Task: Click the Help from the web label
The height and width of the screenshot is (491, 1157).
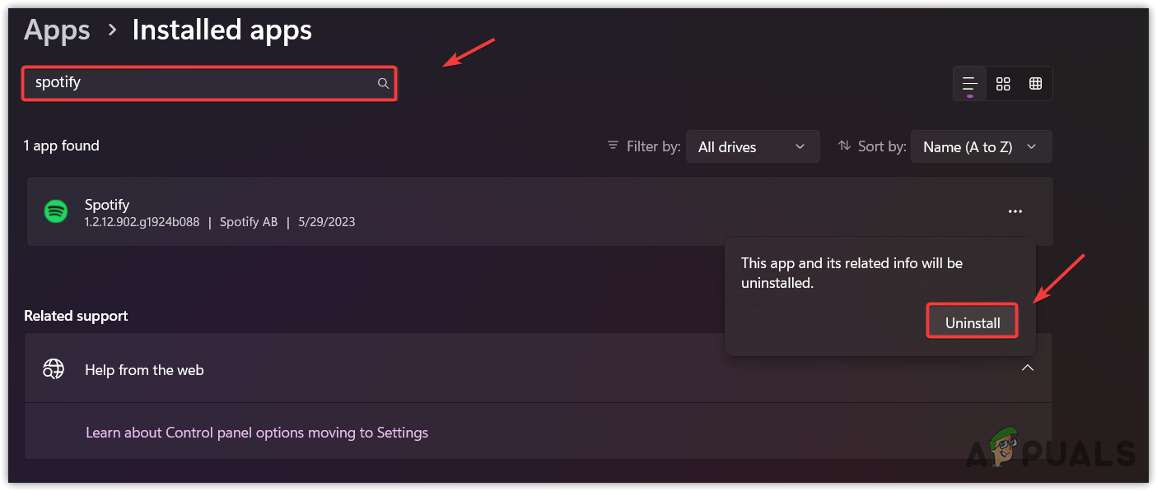Action: (144, 370)
